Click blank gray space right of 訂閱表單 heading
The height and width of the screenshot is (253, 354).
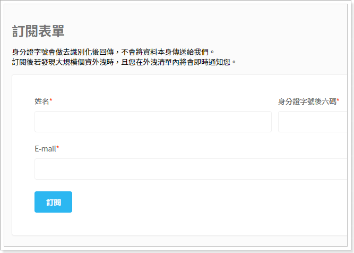point(212,31)
